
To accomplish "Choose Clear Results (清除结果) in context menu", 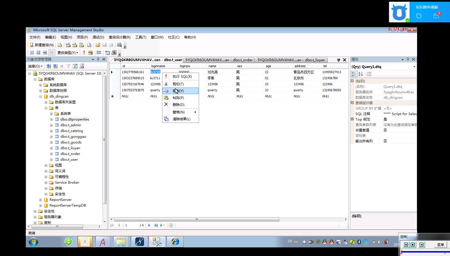I will [180, 119].
